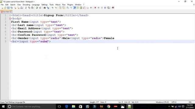Screen dimensions: 195x109
Task: Open the Window menu
Action: 78,5
